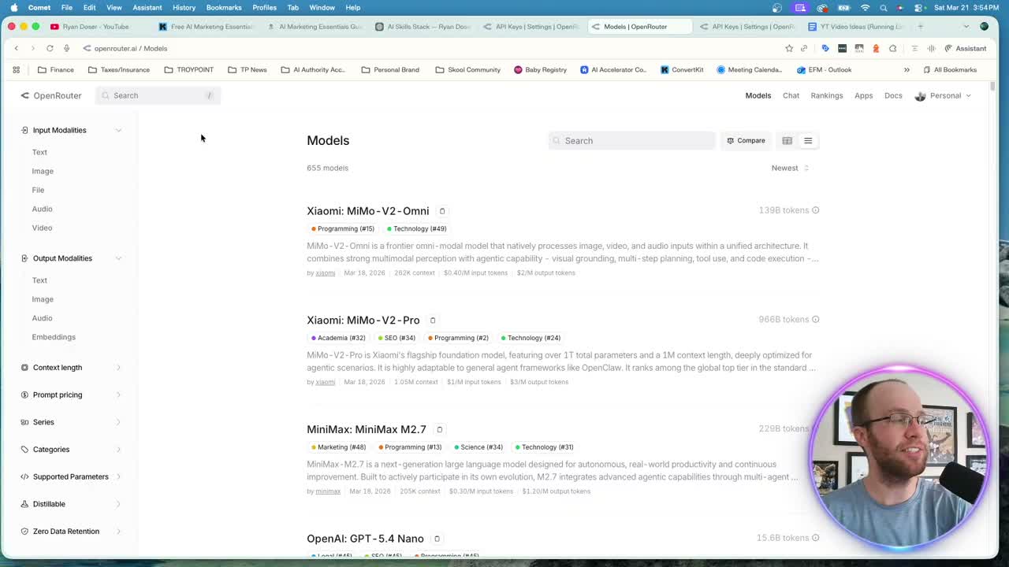The width and height of the screenshot is (1009, 567).
Task: Open the Bookmarks menu in menu bar
Action: point(224,8)
